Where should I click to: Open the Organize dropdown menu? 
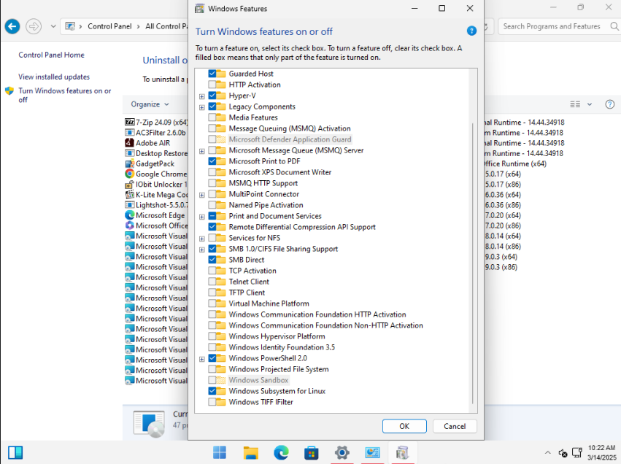coord(150,104)
